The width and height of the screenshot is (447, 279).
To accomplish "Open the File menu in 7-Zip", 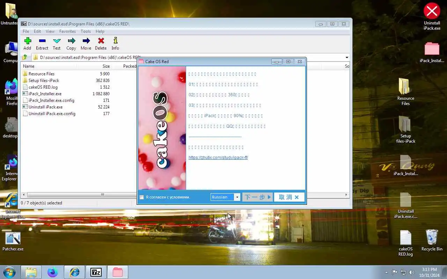I will tap(26, 31).
